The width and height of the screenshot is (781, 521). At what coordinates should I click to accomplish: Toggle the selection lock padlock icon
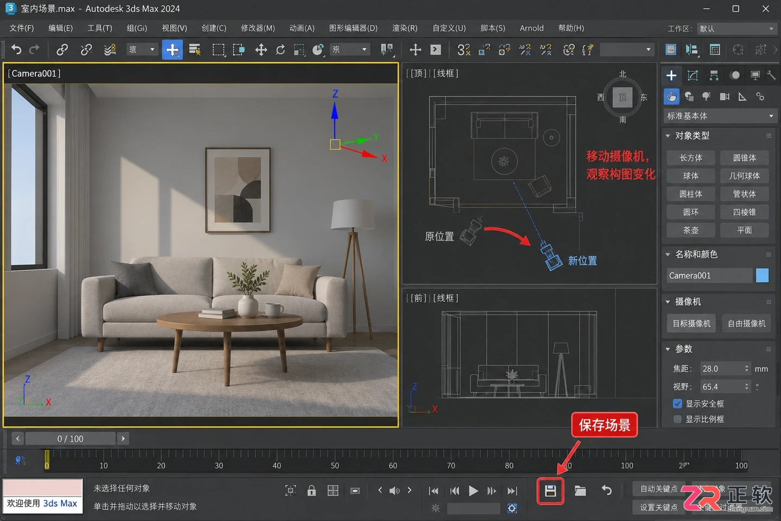[311, 491]
